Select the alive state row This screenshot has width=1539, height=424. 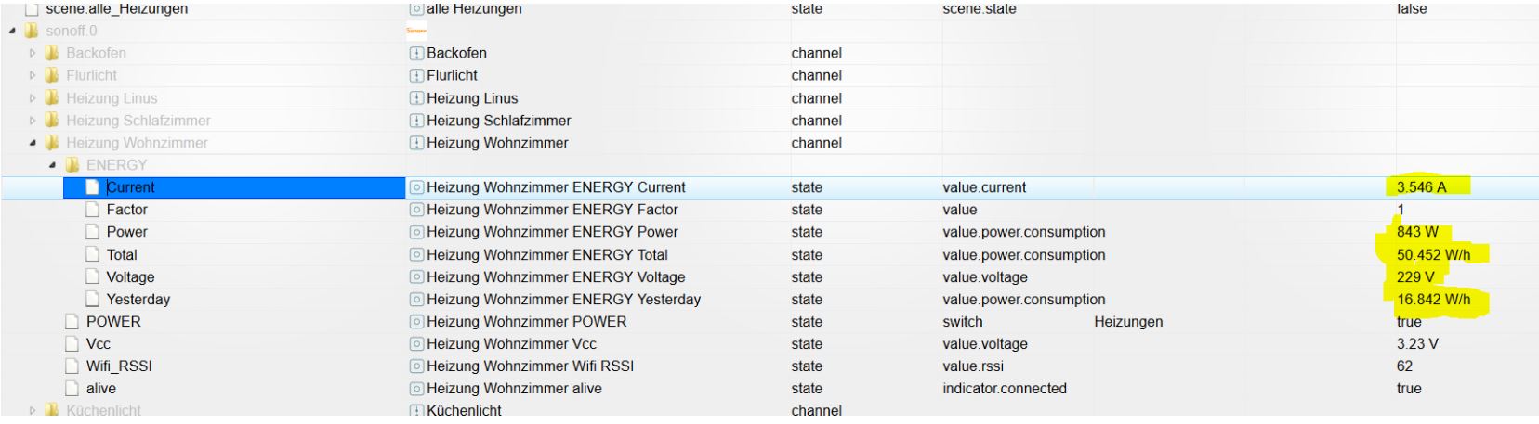[x=101, y=389]
